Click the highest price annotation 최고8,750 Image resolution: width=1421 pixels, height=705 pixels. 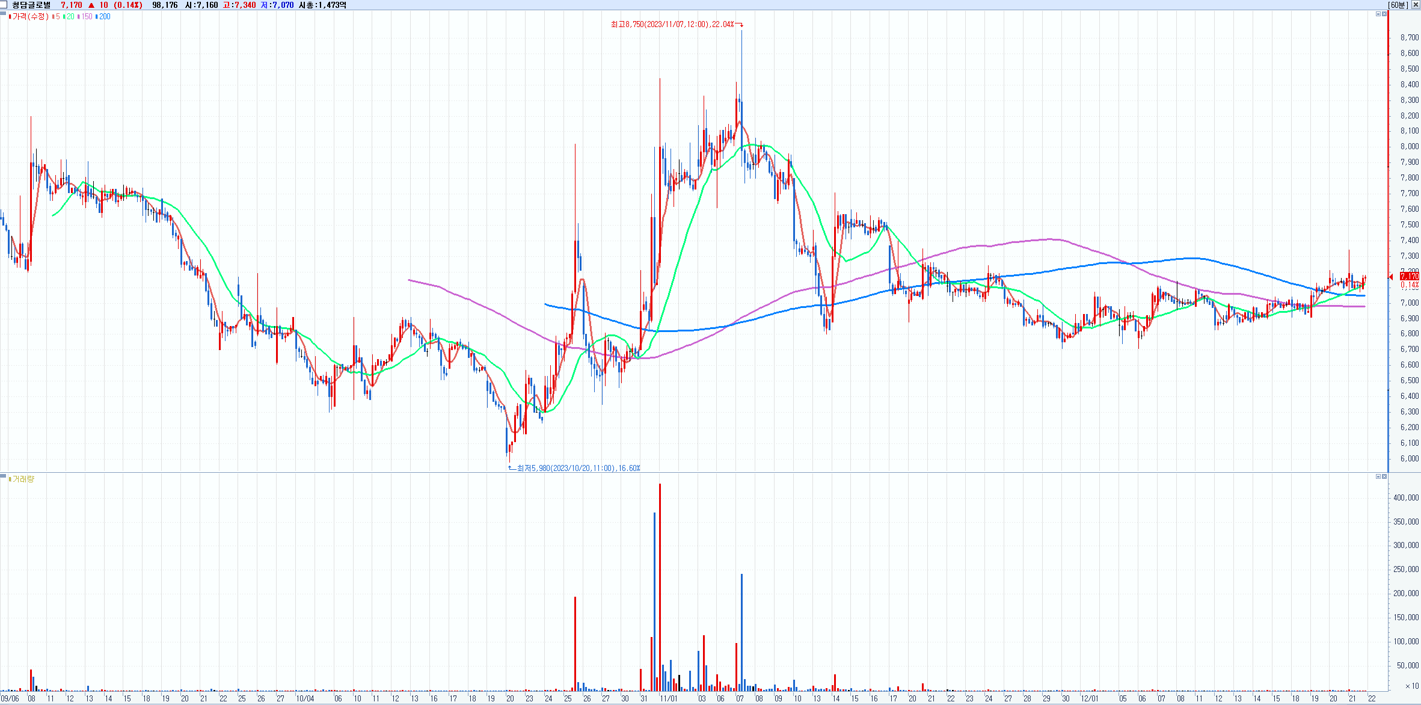(672, 25)
